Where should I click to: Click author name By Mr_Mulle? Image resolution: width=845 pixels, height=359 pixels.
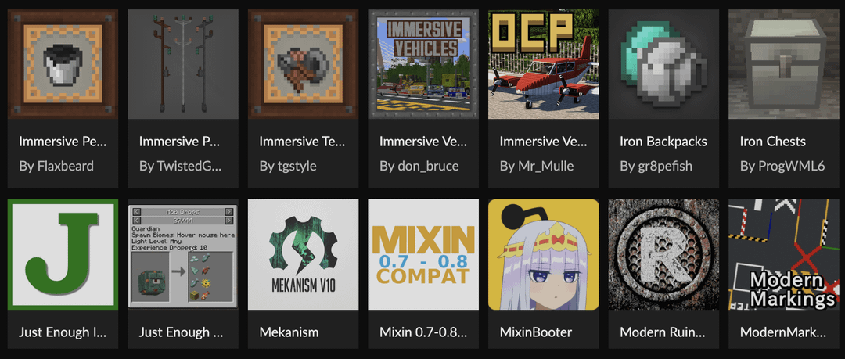(x=537, y=166)
